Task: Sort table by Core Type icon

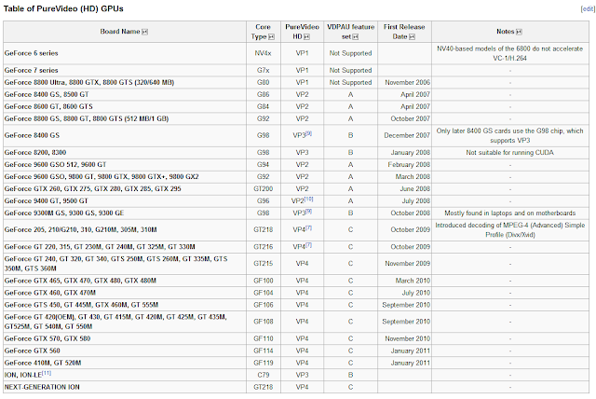Action: [x=271, y=37]
